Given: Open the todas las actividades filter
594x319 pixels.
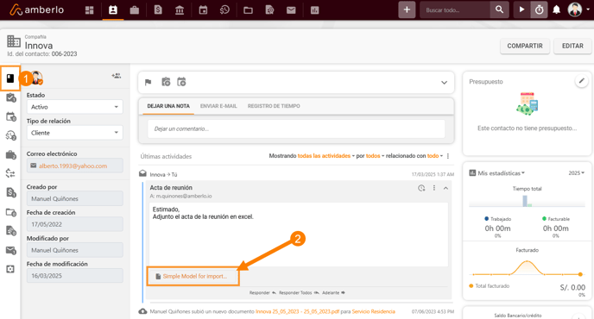Looking at the screenshot, I should point(325,156).
